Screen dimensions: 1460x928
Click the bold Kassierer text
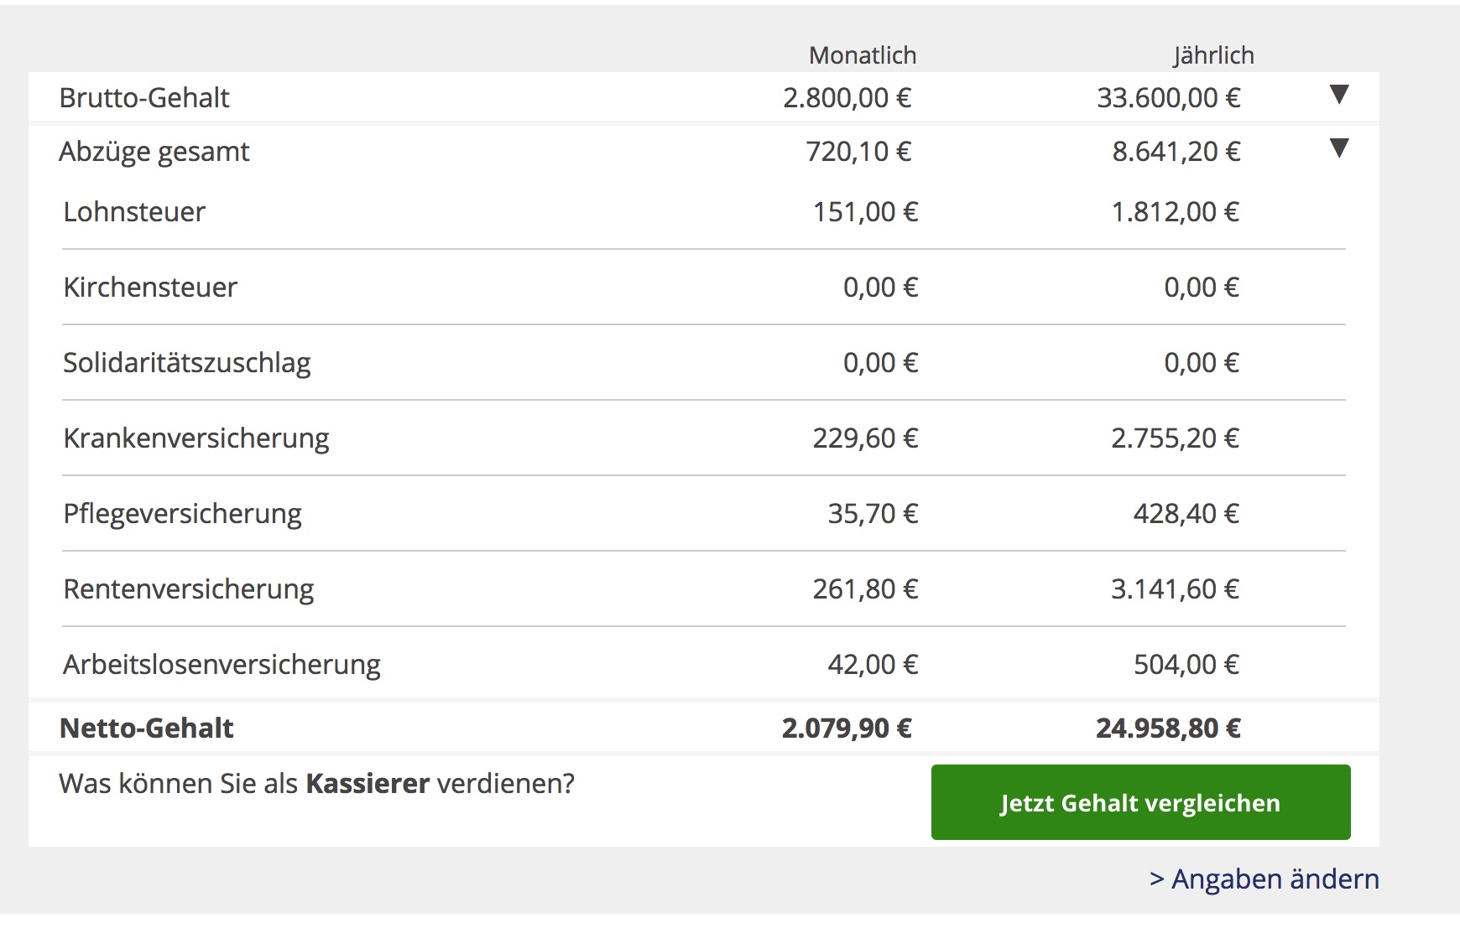[368, 784]
